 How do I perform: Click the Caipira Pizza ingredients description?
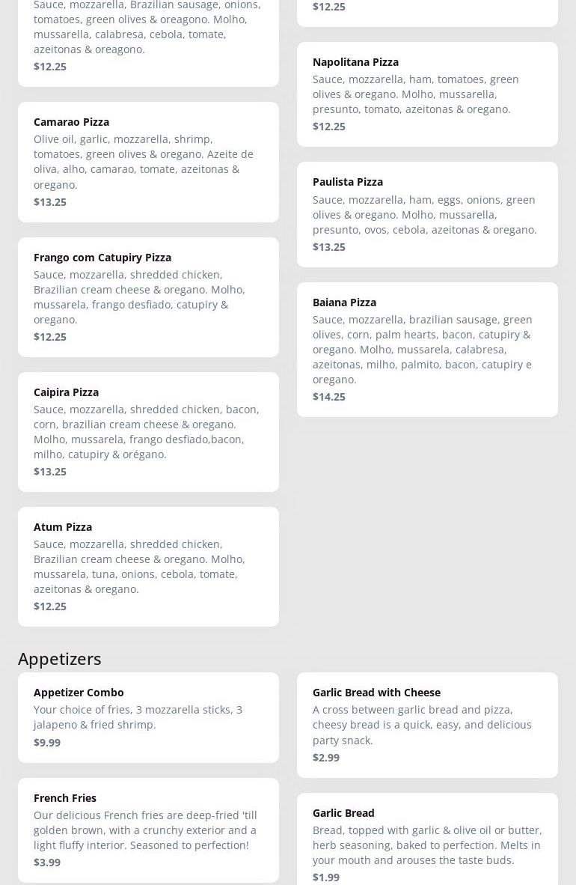147,432
